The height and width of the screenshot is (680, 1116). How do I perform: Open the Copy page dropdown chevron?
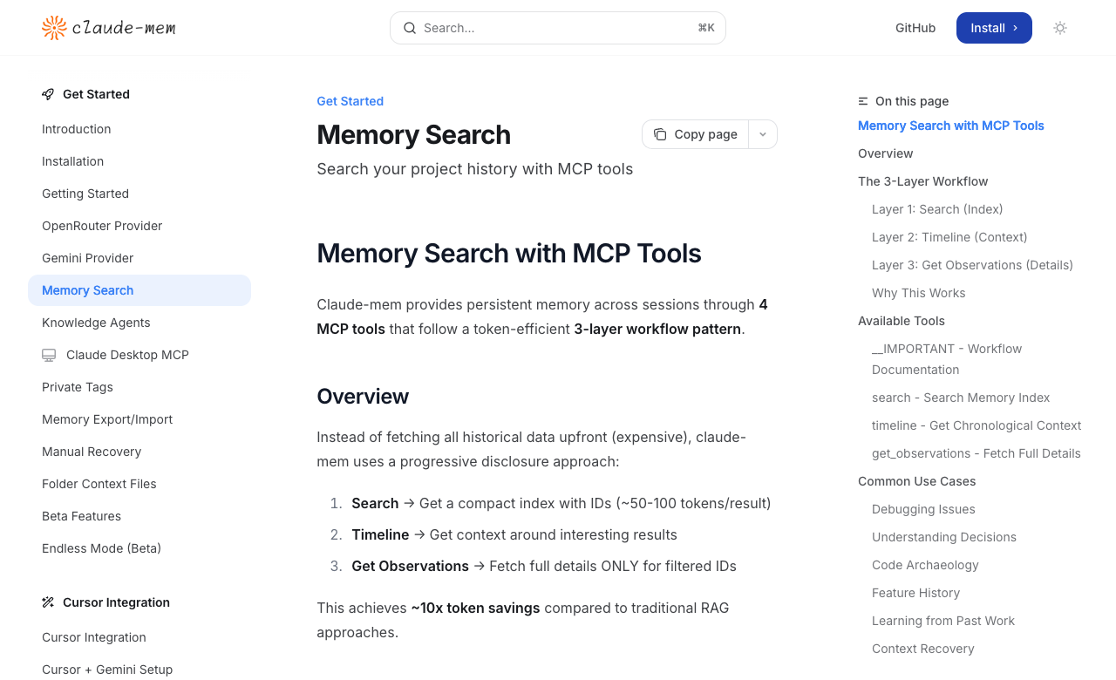763,134
